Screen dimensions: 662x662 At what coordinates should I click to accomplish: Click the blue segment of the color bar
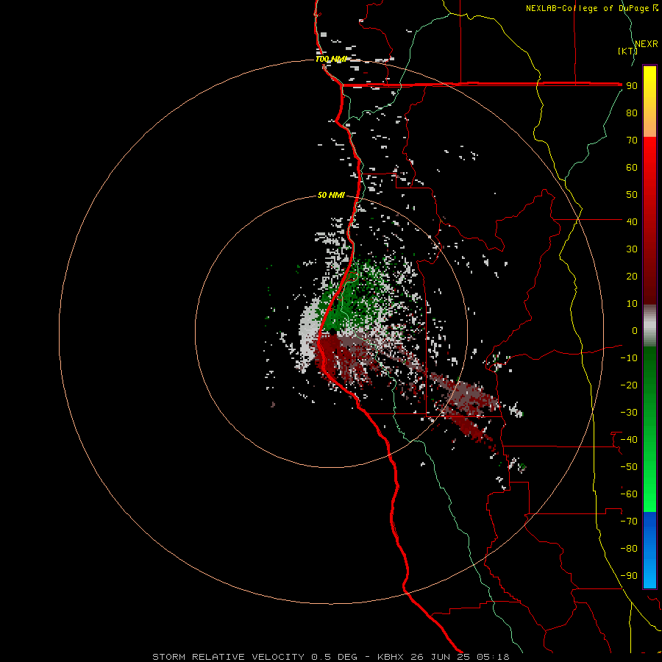pos(649,550)
